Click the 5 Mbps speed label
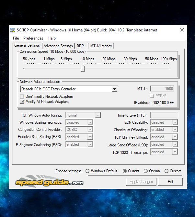This screenshot has height=217, width=195. click(x=66, y=59)
